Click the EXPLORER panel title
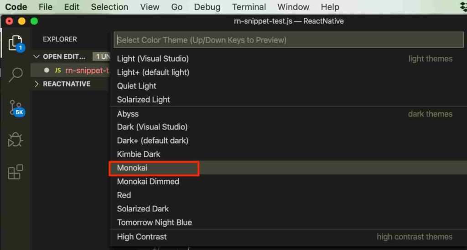The image size is (467, 250). [x=60, y=39]
